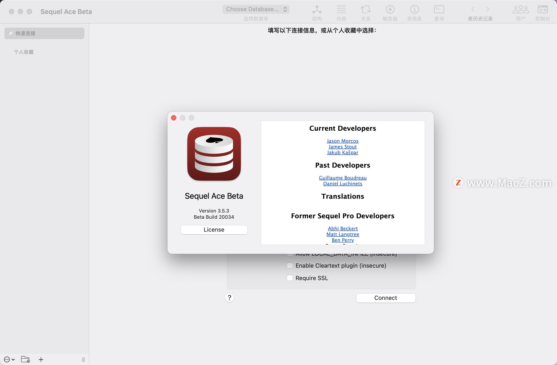Open the Content (内容) toolbar view

(x=341, y=13)
